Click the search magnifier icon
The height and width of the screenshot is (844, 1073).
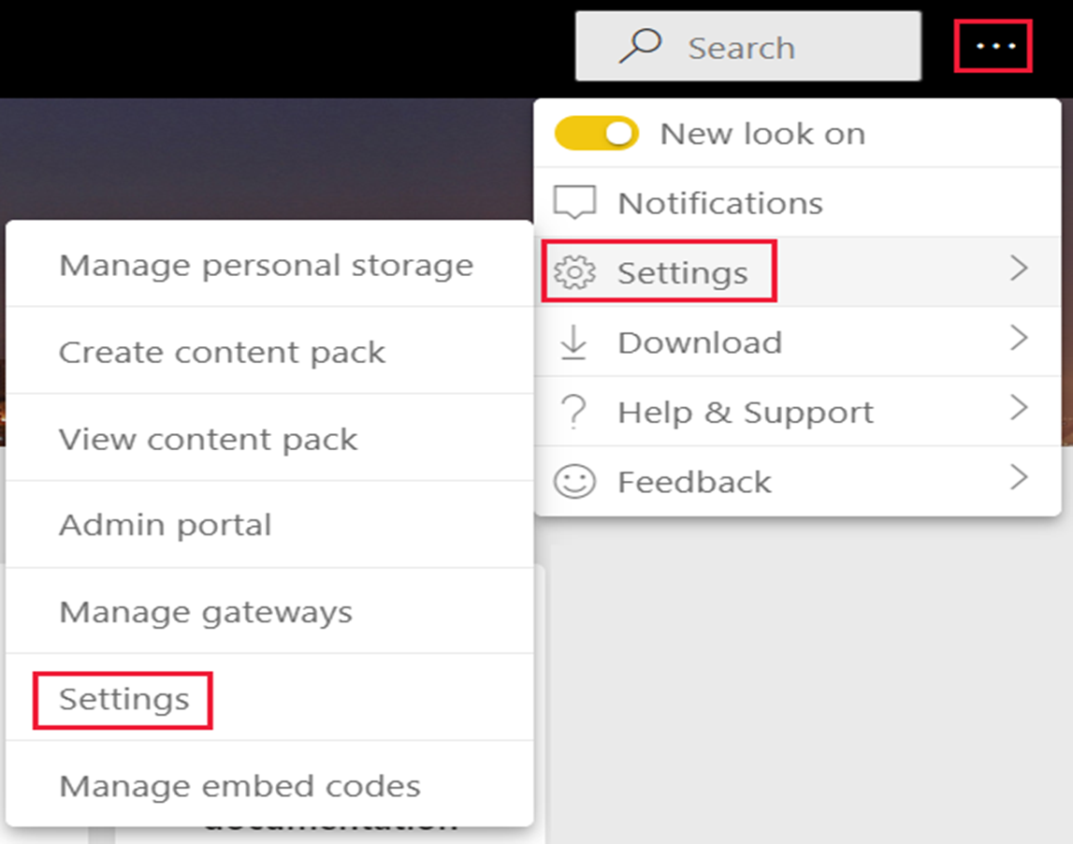(x=640, y=46)
